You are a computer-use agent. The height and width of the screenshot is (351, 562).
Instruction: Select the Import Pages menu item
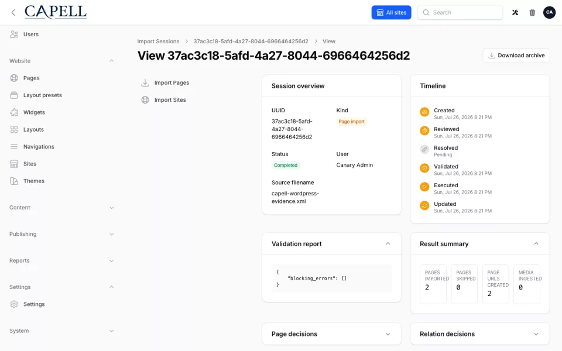pos(165,82)
